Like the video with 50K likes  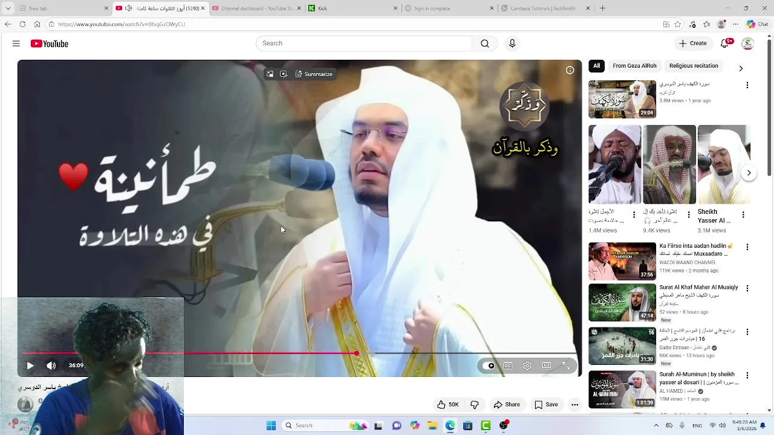[x=448, y=405]
